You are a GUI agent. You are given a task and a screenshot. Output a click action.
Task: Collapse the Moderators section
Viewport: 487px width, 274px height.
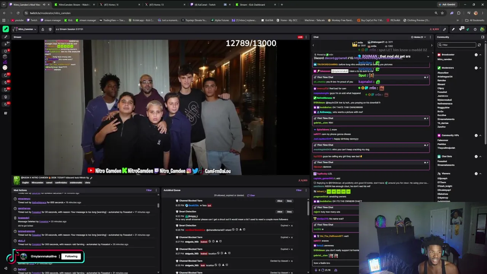pos(480,68)
